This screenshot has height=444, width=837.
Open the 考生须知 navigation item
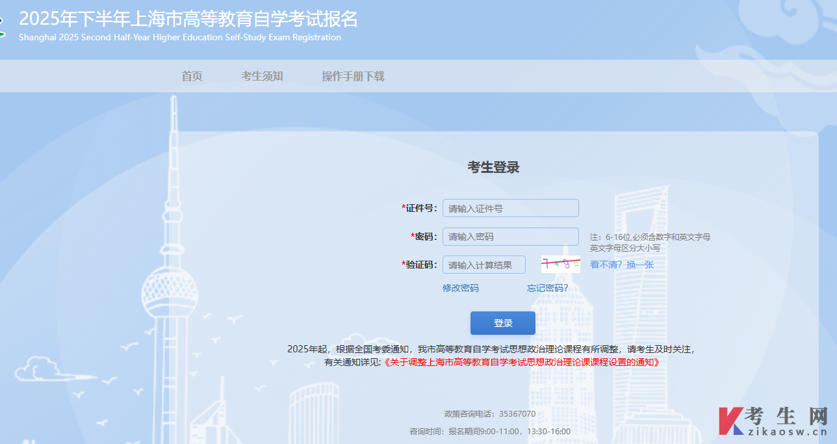click(x=262, y=76)
